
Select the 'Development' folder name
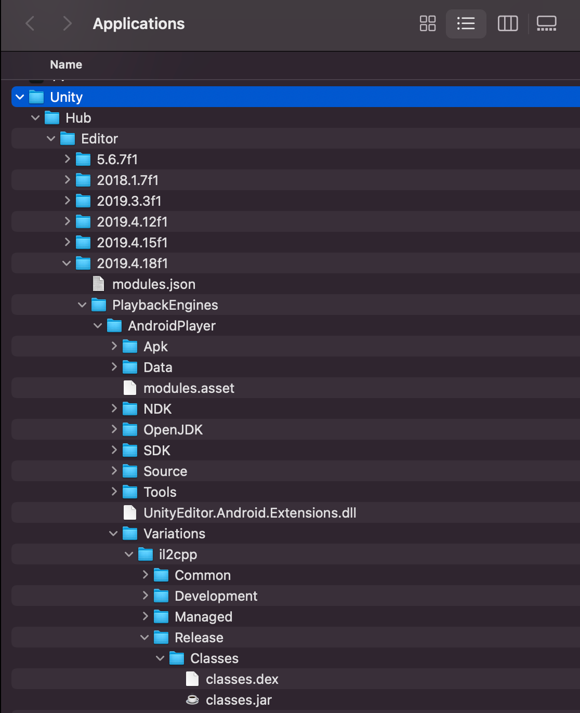tap(216, 596)
